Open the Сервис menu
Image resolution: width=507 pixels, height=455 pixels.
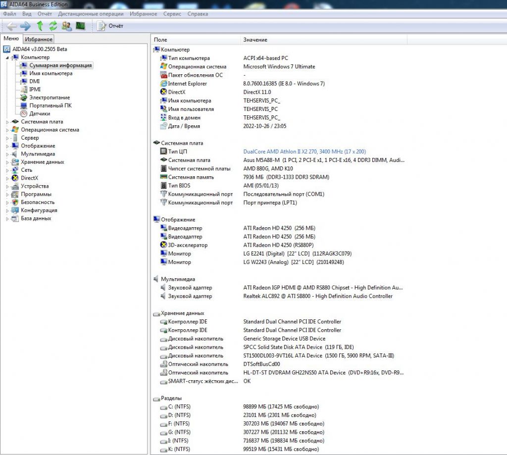172,14
